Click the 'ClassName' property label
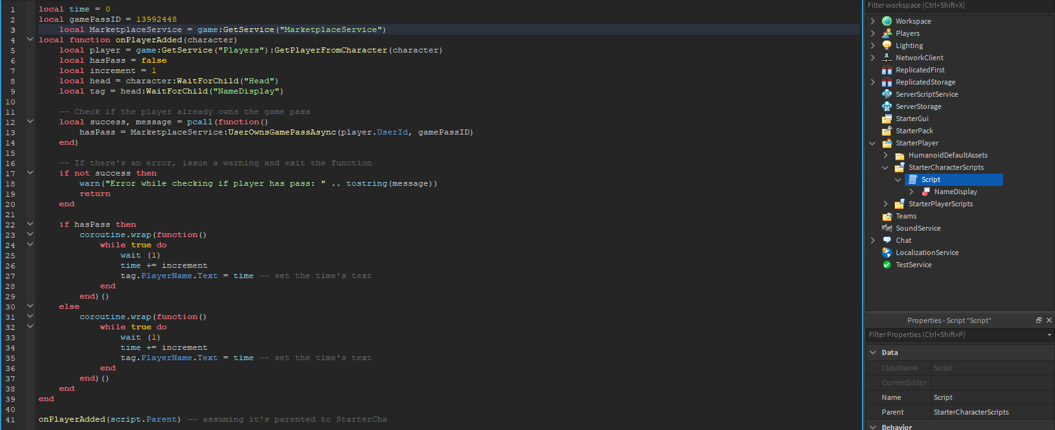1055x430 pixels. [899, 368]
